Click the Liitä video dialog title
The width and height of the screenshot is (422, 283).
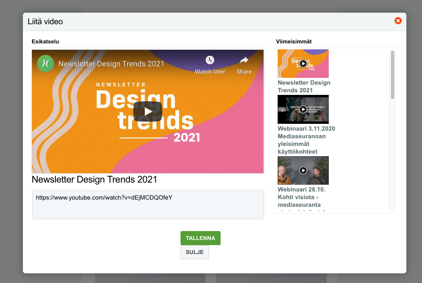[45, 22]
